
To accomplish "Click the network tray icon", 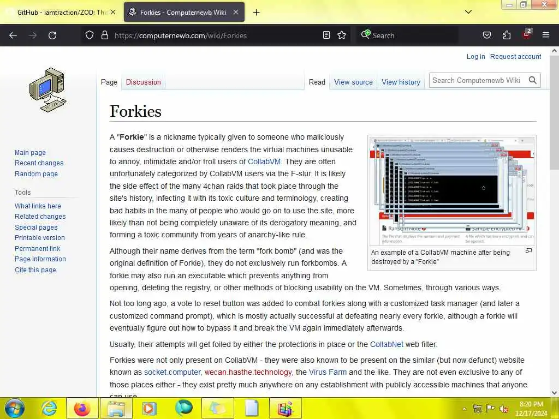I will point(478,409).
